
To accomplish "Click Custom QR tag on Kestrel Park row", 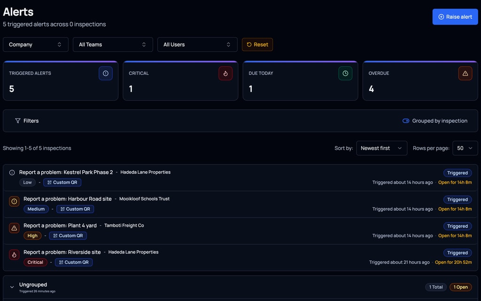I will (62, 182).
